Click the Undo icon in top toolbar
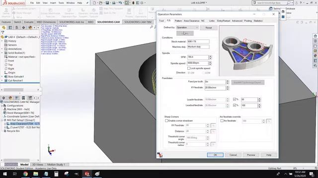Image resolution: width=318 pixels, height=178 pixels. click(120, 3)
